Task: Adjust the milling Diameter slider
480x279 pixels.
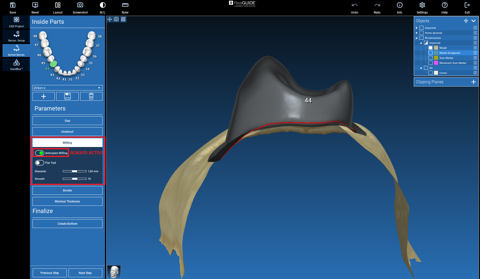Action: tap(74, 171)
